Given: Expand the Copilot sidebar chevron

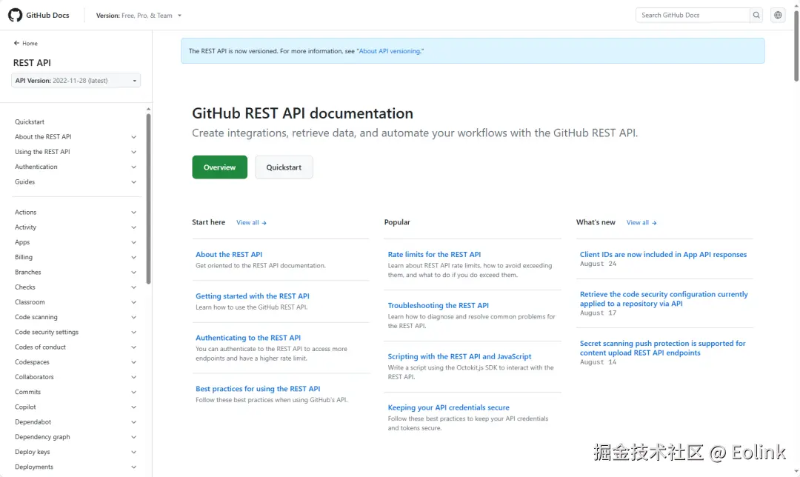Looking at the screenshot, I should coord(134,407).
